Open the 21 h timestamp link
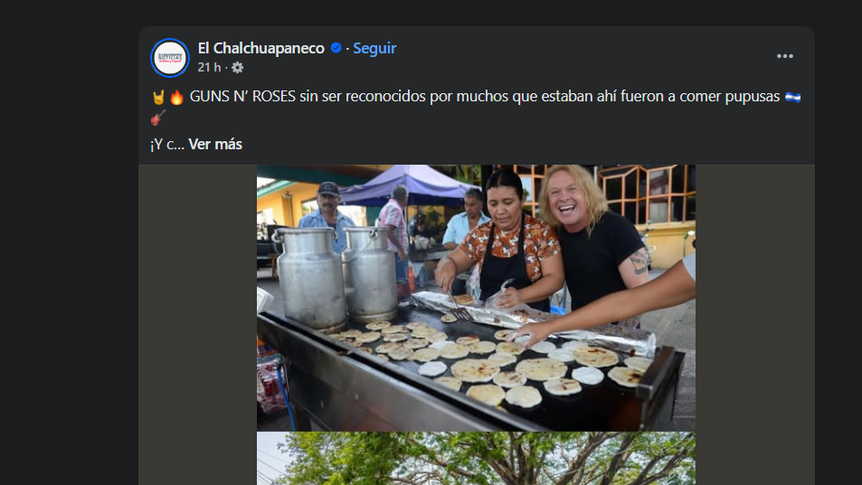 point(209,68)
